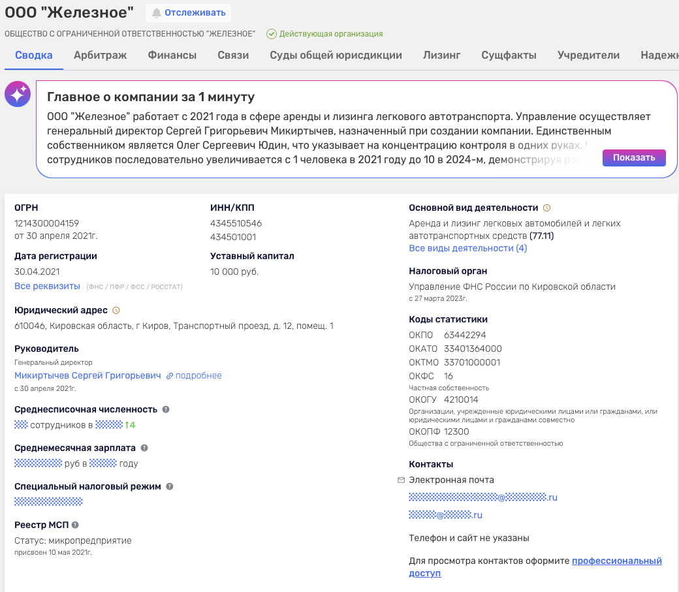Click the bell icon on Отслеживать button
The width and height of the screenshot is (679, 592).
pyautogui.click(x=157, y=12)
